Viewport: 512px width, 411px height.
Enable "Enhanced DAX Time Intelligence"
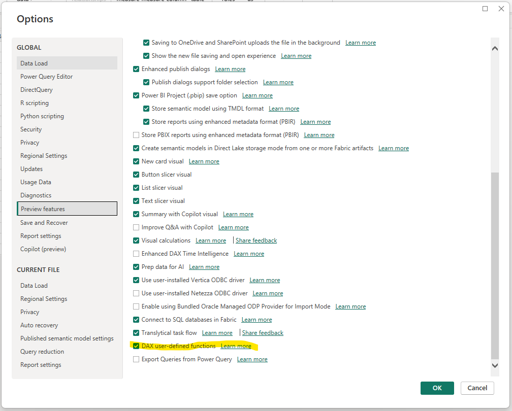pyautogui.click(x=136, y=253)
